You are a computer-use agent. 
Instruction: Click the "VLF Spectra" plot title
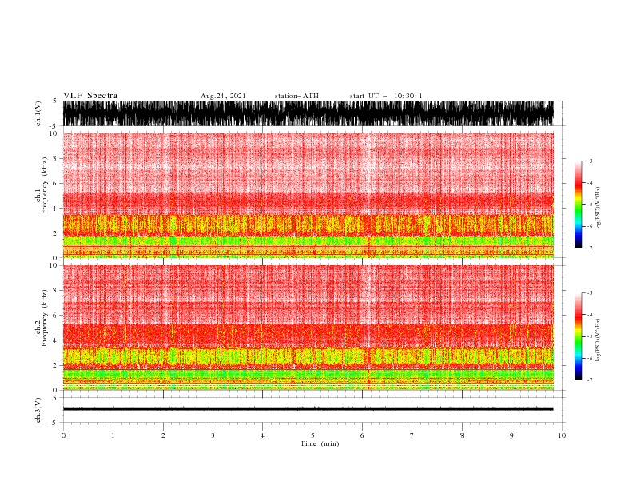point(90,96)
